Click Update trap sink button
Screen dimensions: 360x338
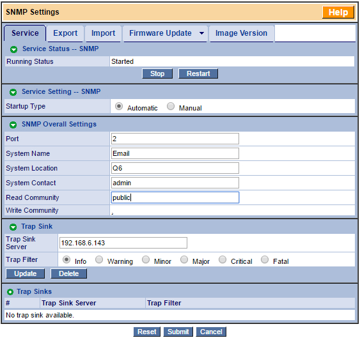(25, 273)
